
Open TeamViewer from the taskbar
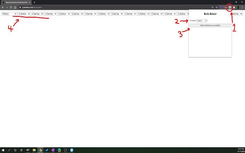72,150
